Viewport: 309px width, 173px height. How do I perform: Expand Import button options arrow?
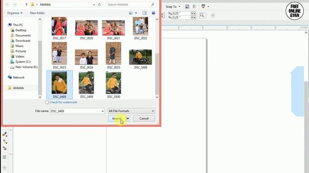[127, 119]
